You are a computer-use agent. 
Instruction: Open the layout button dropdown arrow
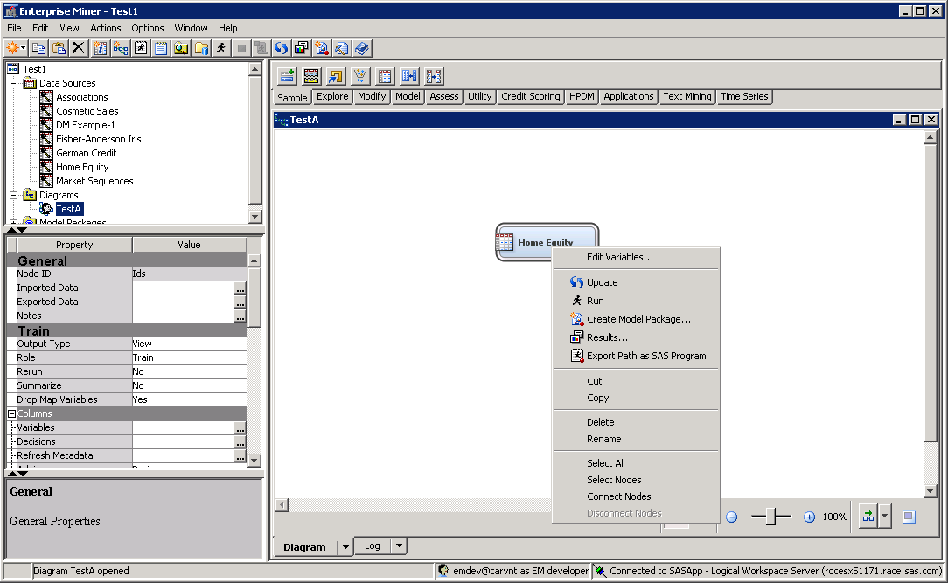point(885,517)
